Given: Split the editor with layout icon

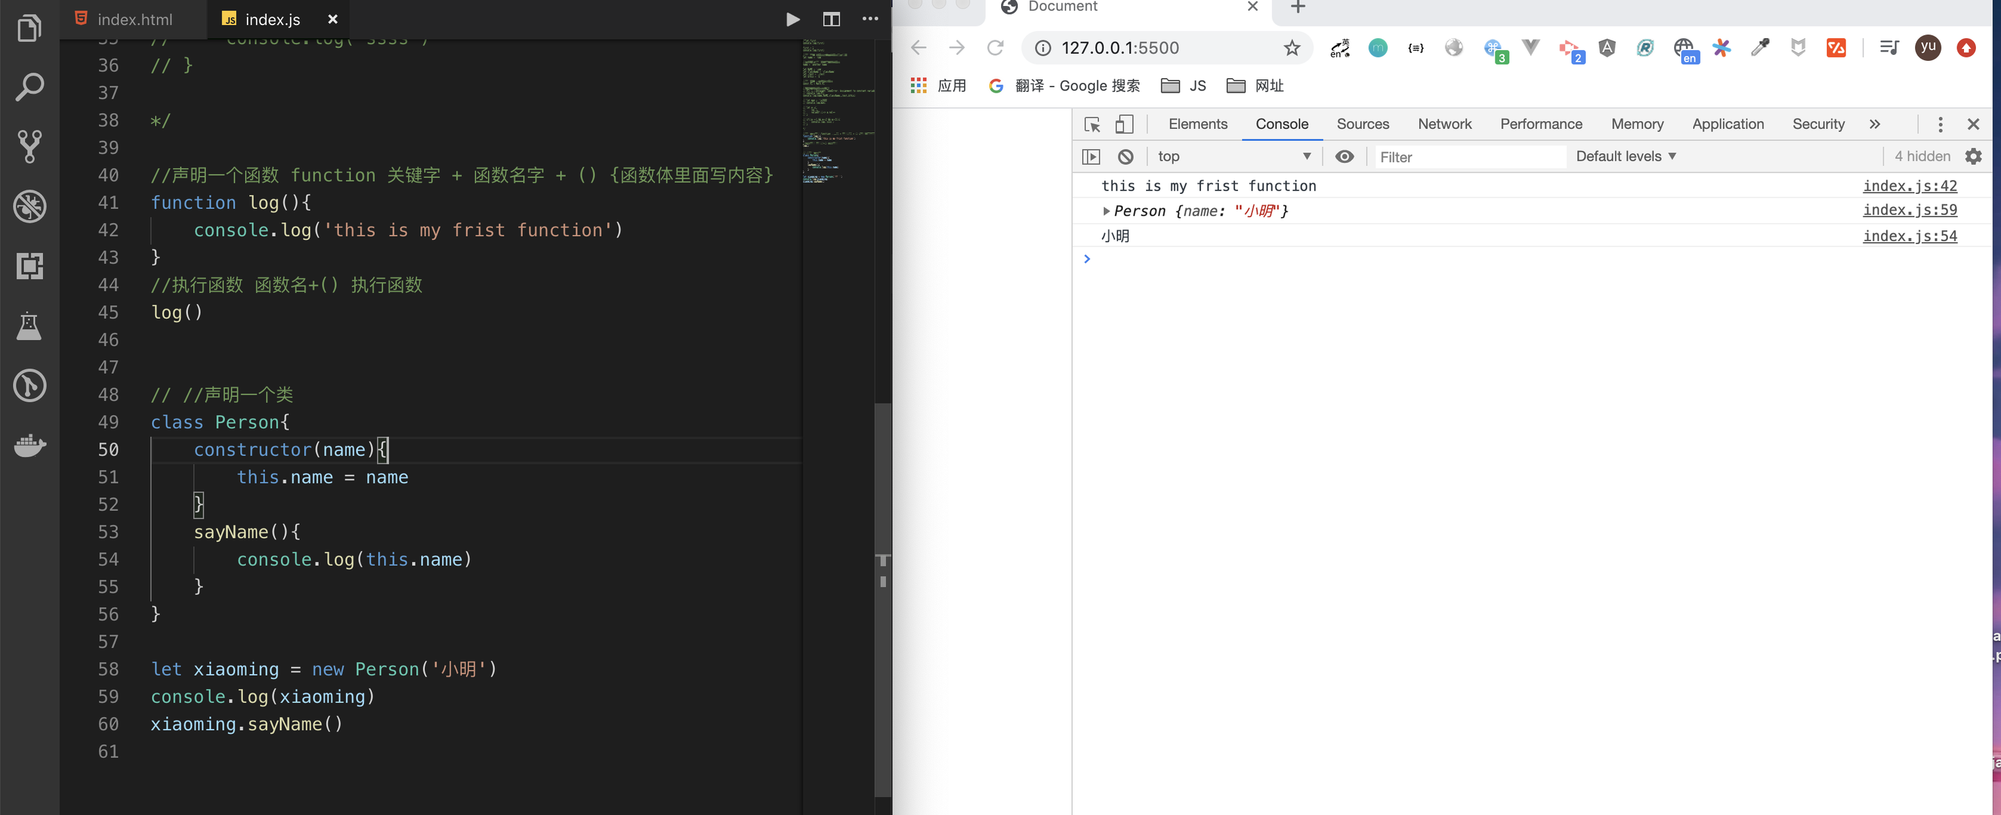Looking at the screenshot, I should (830, 19).
